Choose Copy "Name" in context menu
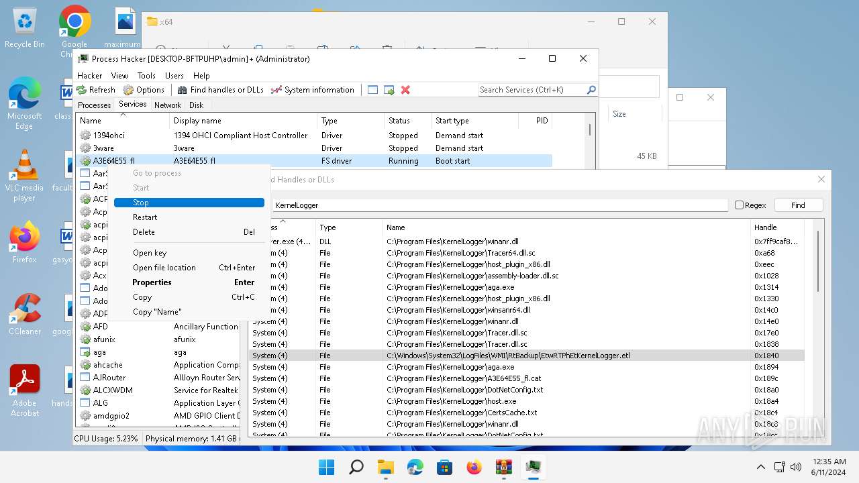 point(189,312)
